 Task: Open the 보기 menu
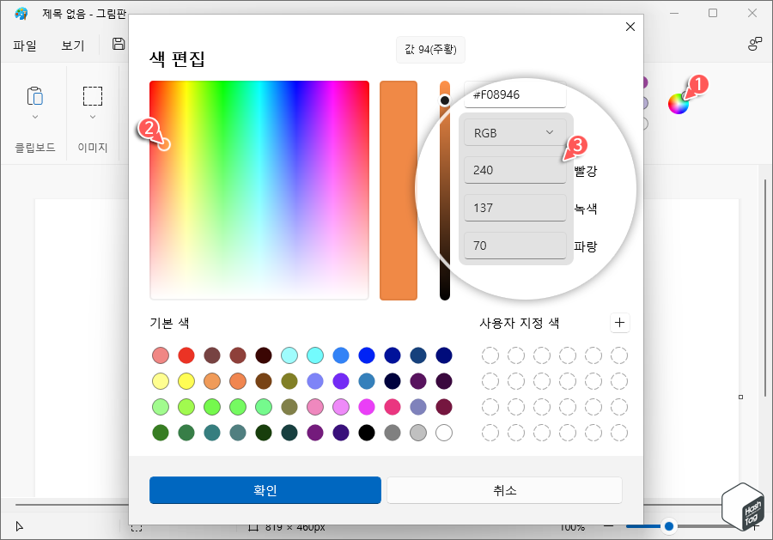(x=72, y=44)
